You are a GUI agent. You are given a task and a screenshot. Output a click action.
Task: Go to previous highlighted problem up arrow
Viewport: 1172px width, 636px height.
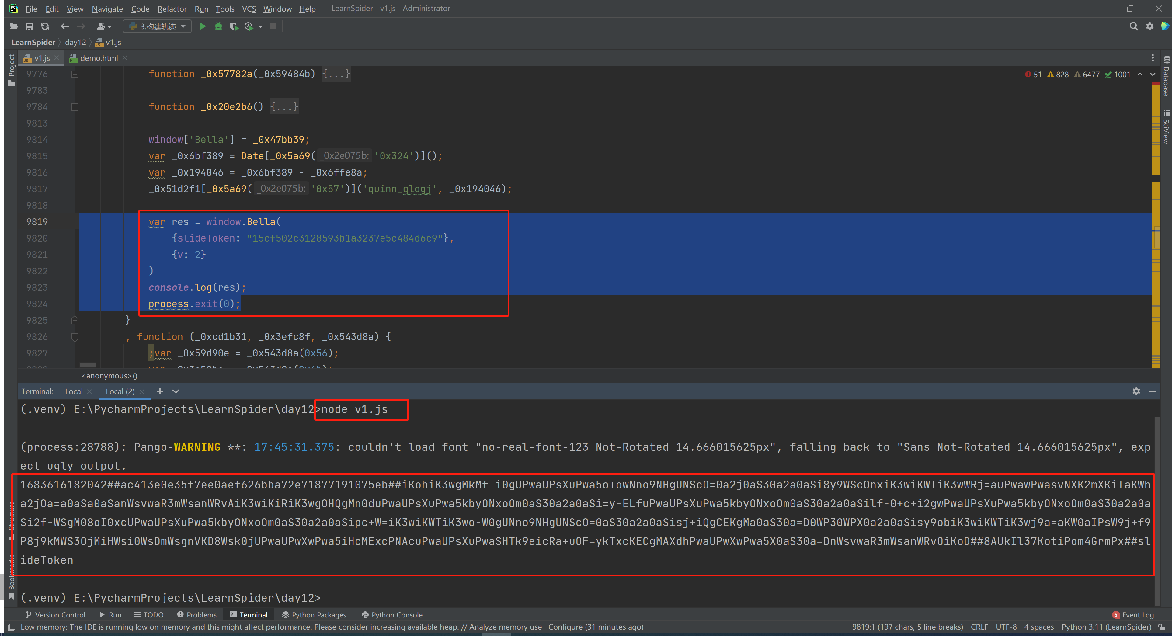[x=1140, y=74]
